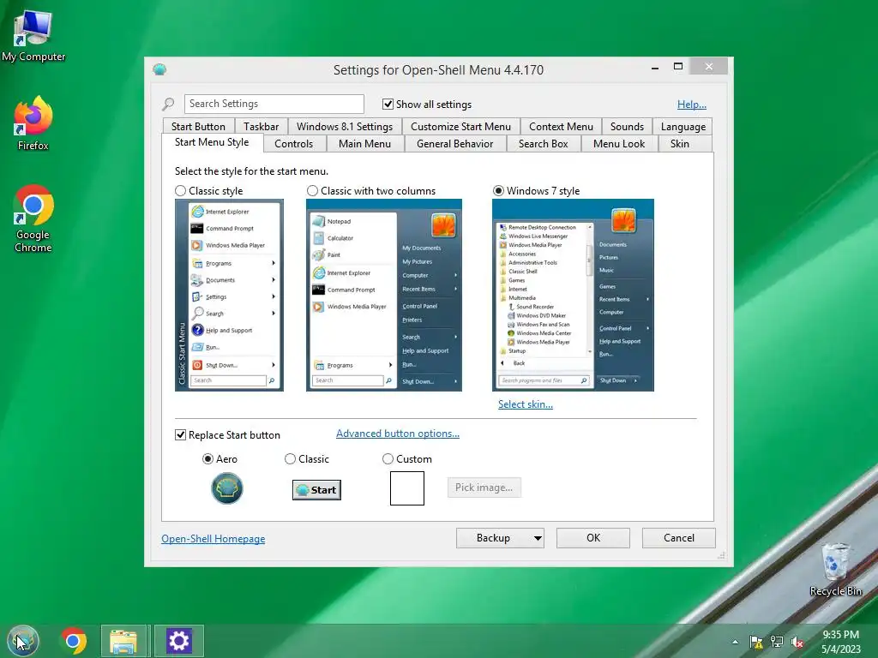878x658 pixels.
Task: Open the Recycle Bin on the desktop
Action: (835, 570)
